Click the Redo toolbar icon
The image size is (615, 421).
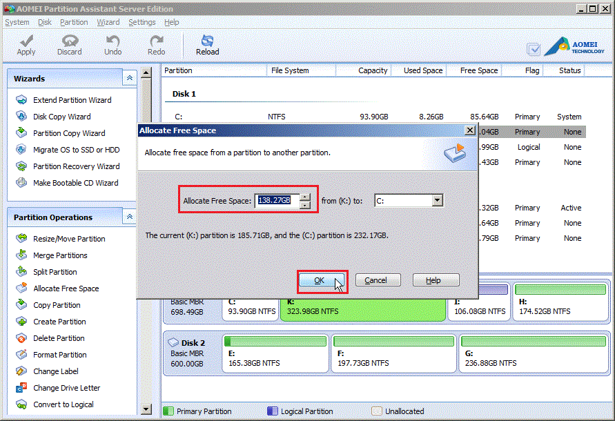click(156, 45)
